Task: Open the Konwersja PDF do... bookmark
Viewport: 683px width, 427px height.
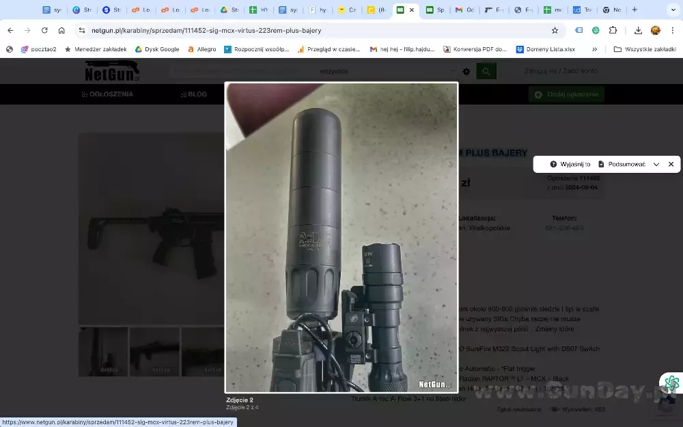Action: point(475,49)
